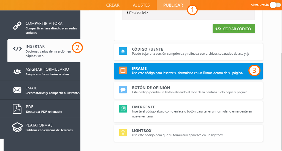Click the code snippet text ending in script tag
The height and width of the screenshot is (151, 282).
click(x=137, y=13)
